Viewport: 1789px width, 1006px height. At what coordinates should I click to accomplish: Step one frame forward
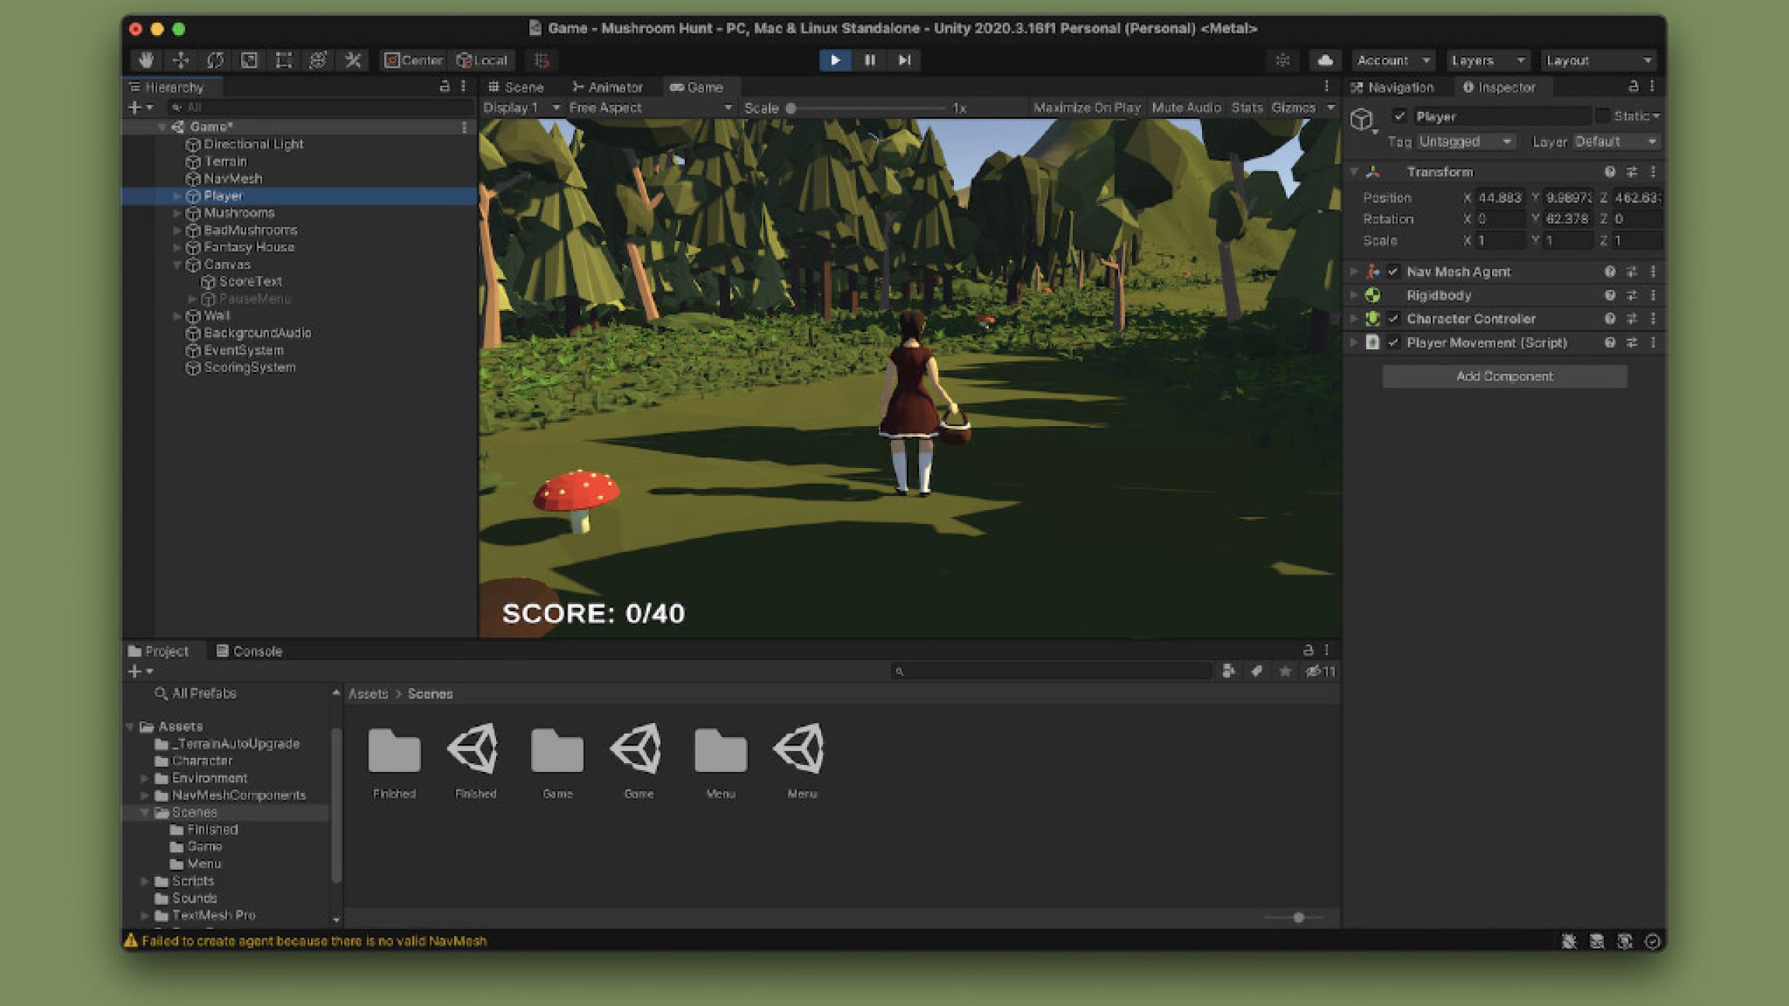pyautogui.click(x=904, y=60)
